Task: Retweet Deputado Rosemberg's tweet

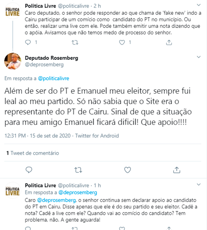Action: 78,170
